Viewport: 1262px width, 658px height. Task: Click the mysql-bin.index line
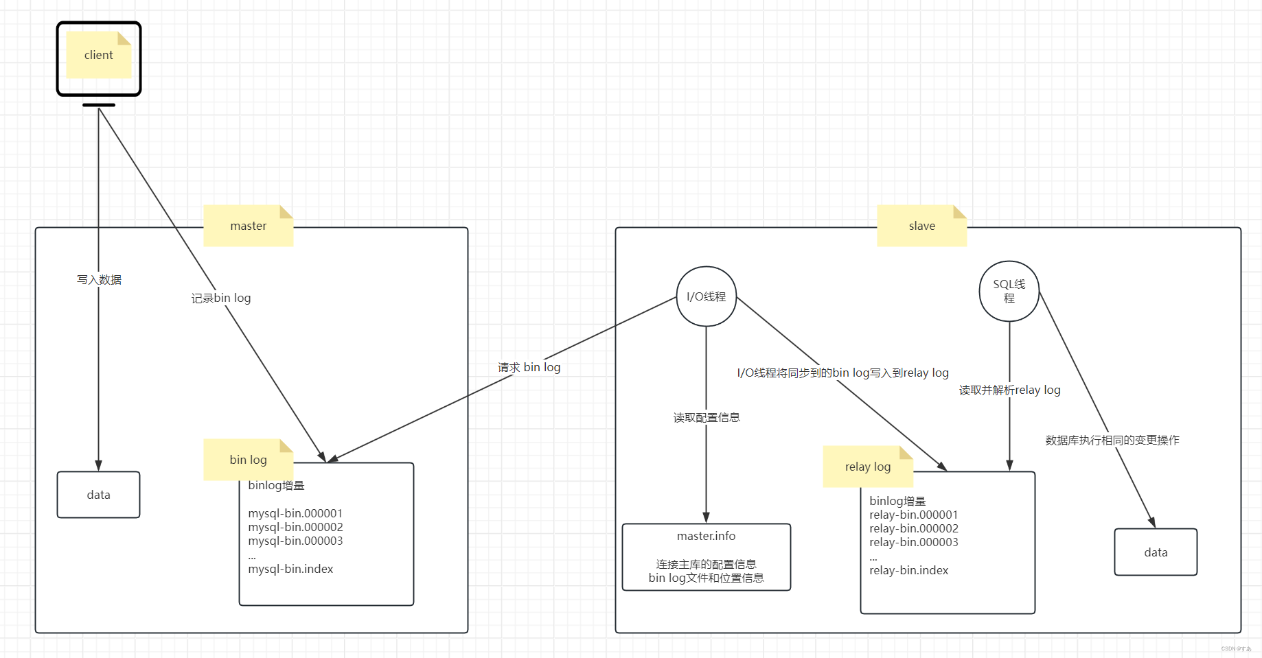point(290,569)
